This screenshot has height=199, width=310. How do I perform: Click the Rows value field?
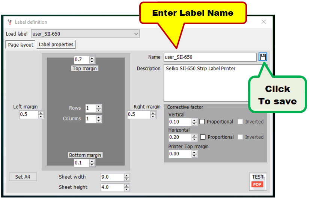(x=91, y=108)
